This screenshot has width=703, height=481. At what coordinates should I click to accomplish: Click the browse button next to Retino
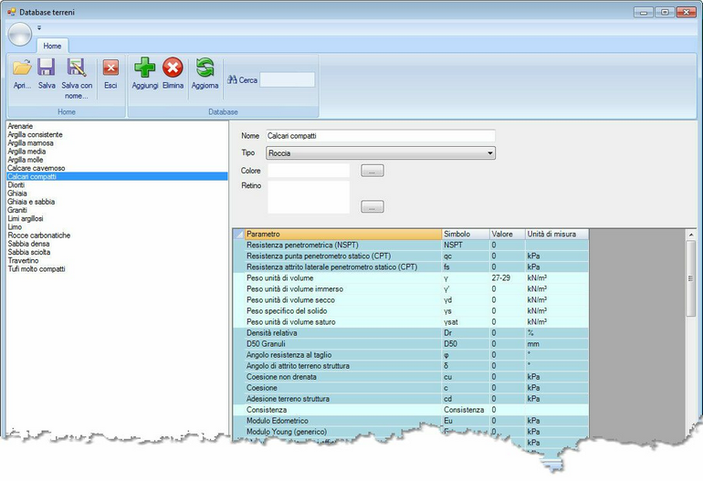tap(372, 207)
